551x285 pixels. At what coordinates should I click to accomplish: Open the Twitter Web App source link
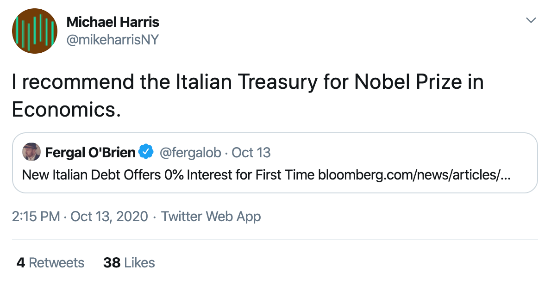pos(211,217)
